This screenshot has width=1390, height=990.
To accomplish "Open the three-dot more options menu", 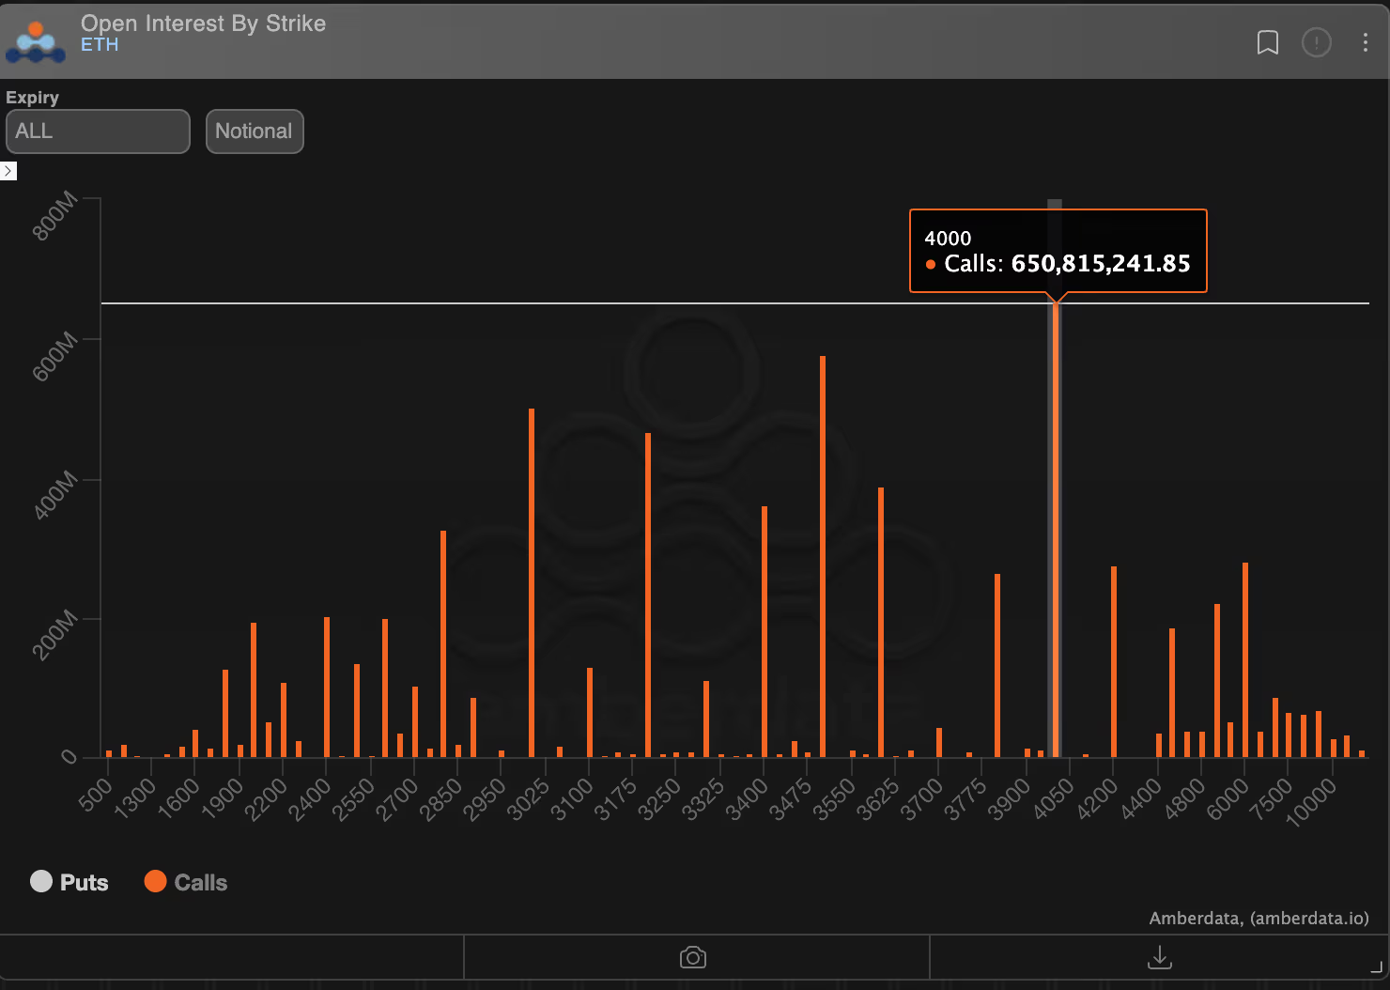I will click(x=1365, y=42).
